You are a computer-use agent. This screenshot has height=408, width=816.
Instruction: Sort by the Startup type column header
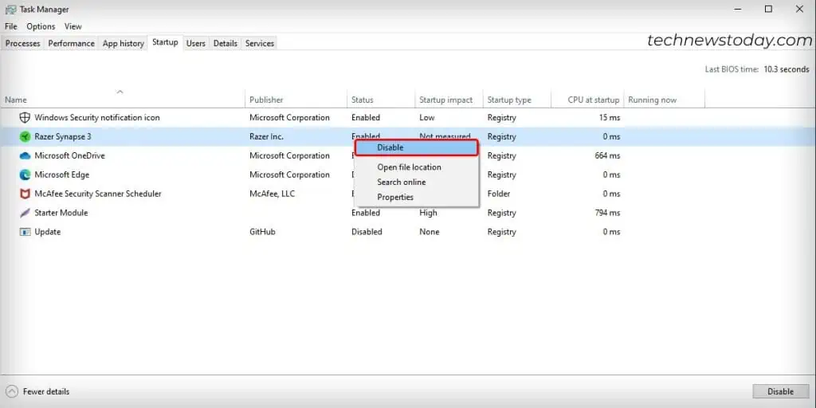coord(516,100)
